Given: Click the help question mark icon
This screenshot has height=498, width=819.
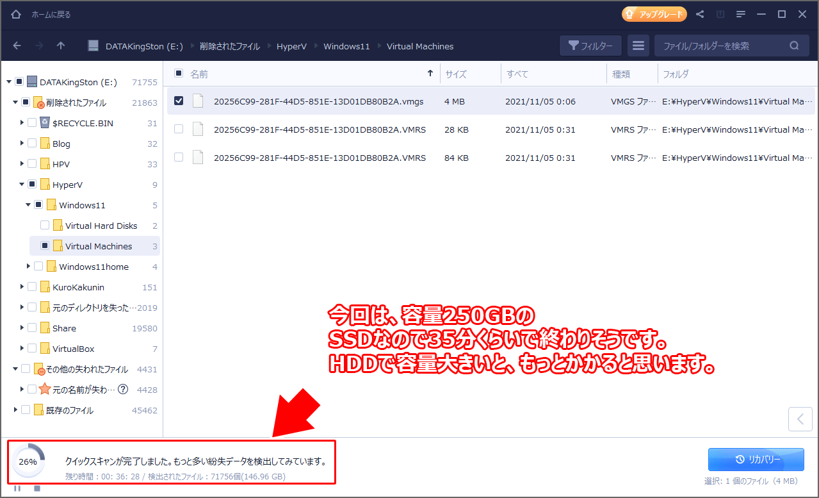Looking at the screenshot, I should pyautogui.click(x=123, y=389).
